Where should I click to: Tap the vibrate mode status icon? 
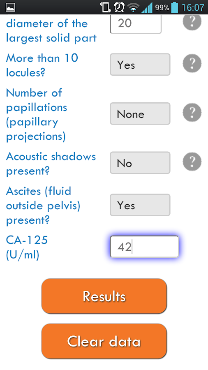pos(105,7)
